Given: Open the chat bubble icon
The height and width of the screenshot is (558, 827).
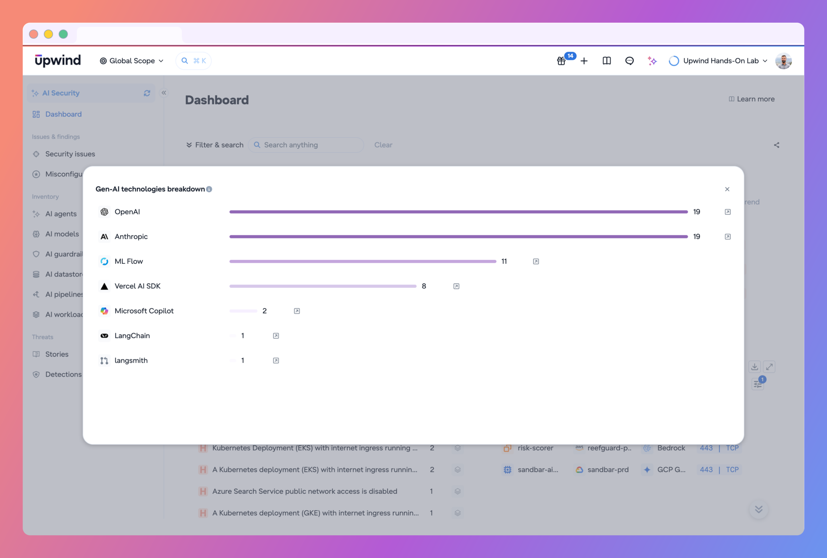Looking at the screenshot, I should [630, 61].
